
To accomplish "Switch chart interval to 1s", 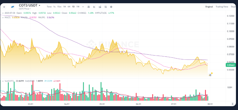I will (x=54, y=7).
